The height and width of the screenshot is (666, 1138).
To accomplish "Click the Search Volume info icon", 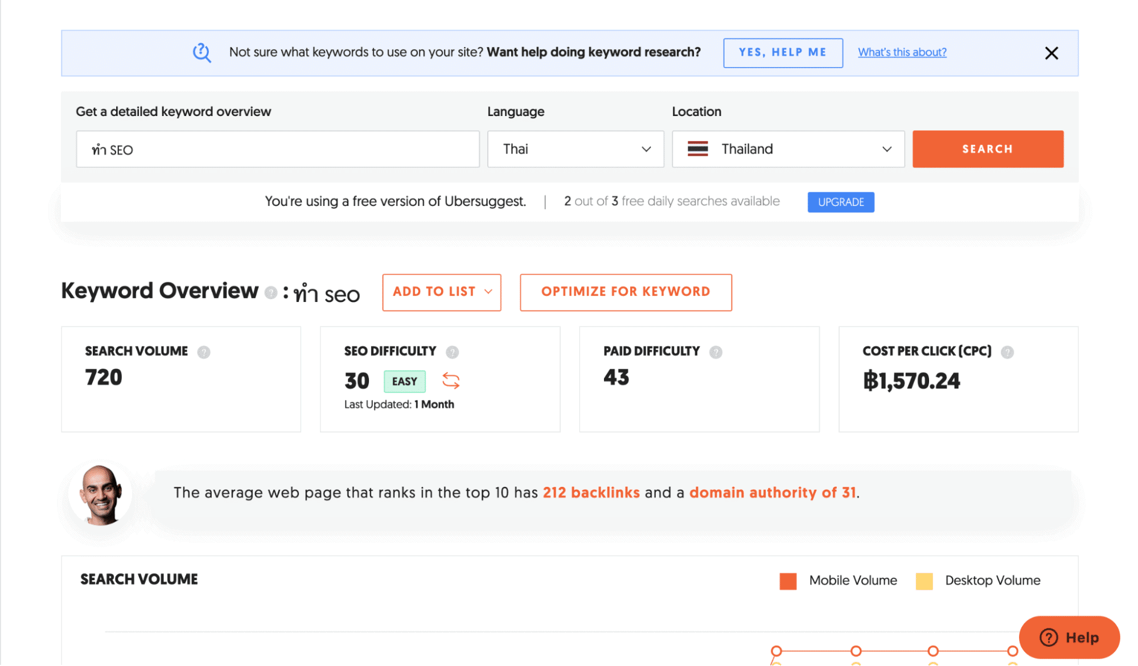I will coord(203,352).
